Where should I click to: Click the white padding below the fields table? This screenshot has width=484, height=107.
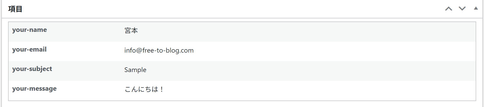235,104
